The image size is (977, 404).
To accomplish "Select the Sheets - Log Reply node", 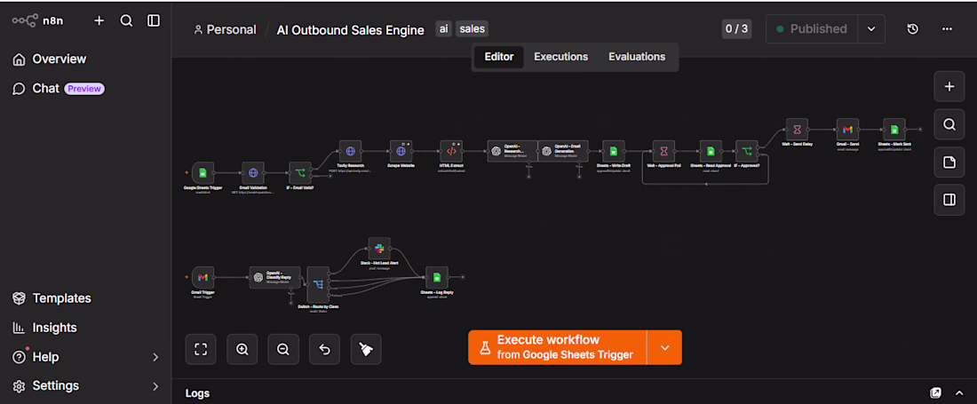I will 437,278.
